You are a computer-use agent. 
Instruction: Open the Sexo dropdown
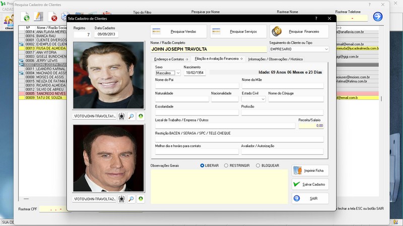(178, 73)
